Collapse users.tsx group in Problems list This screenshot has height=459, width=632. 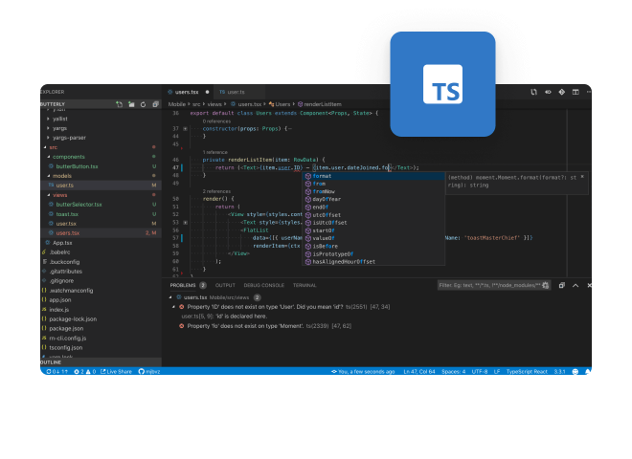click(x=173, y=297)
